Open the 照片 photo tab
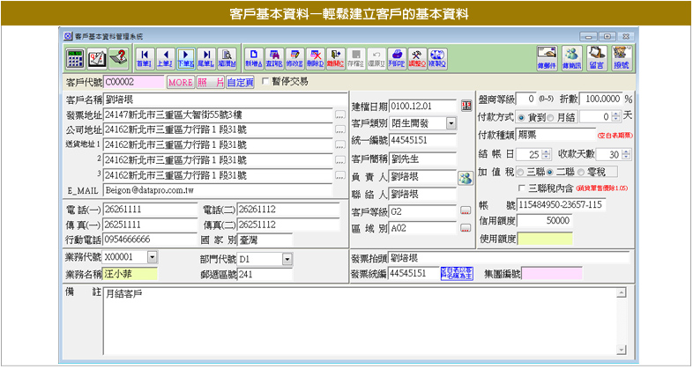693x369 pixels. coord(209,82)
